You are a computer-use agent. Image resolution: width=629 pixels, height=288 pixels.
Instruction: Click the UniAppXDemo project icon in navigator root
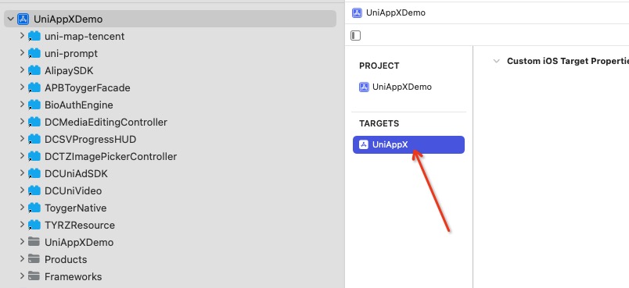click(x=23, y=20)
